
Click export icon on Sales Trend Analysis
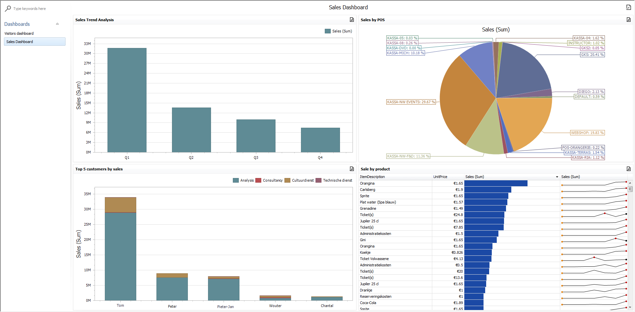pyautogui.click(x=352, y=20)
